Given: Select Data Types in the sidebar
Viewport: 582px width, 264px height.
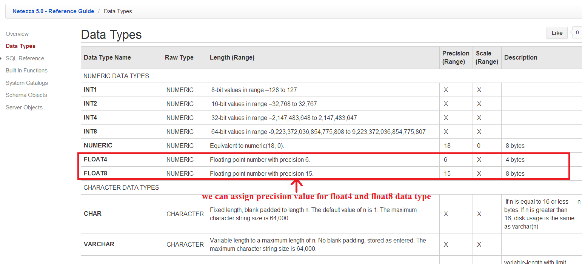Looking at the screenshot, I should pyautogui.click(x=20, y=46).
